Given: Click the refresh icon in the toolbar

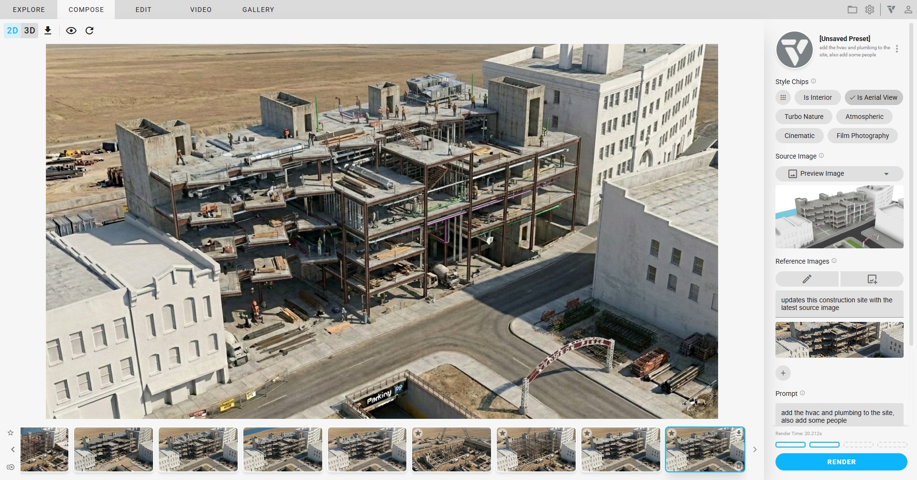Looking at the screenshot, I should pyautogui.click(x=89, y=31).
